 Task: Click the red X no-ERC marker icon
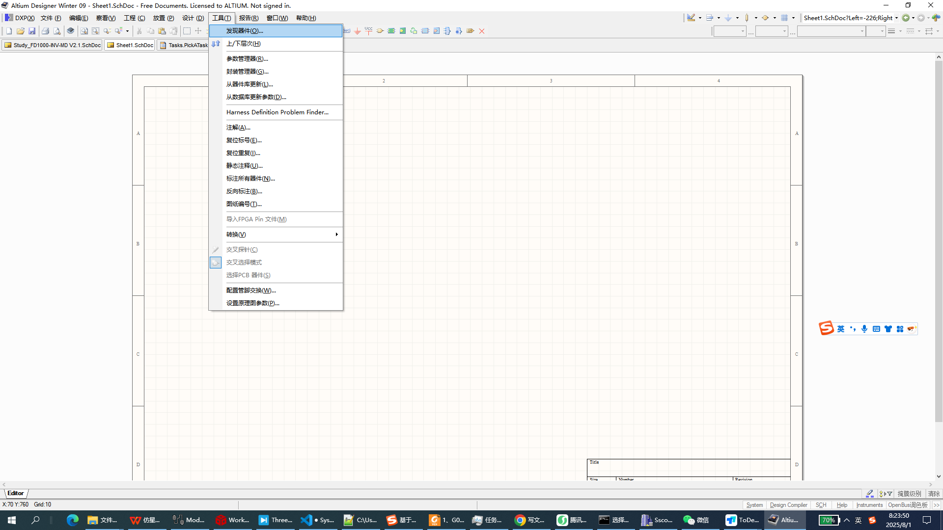click(482, 31)
